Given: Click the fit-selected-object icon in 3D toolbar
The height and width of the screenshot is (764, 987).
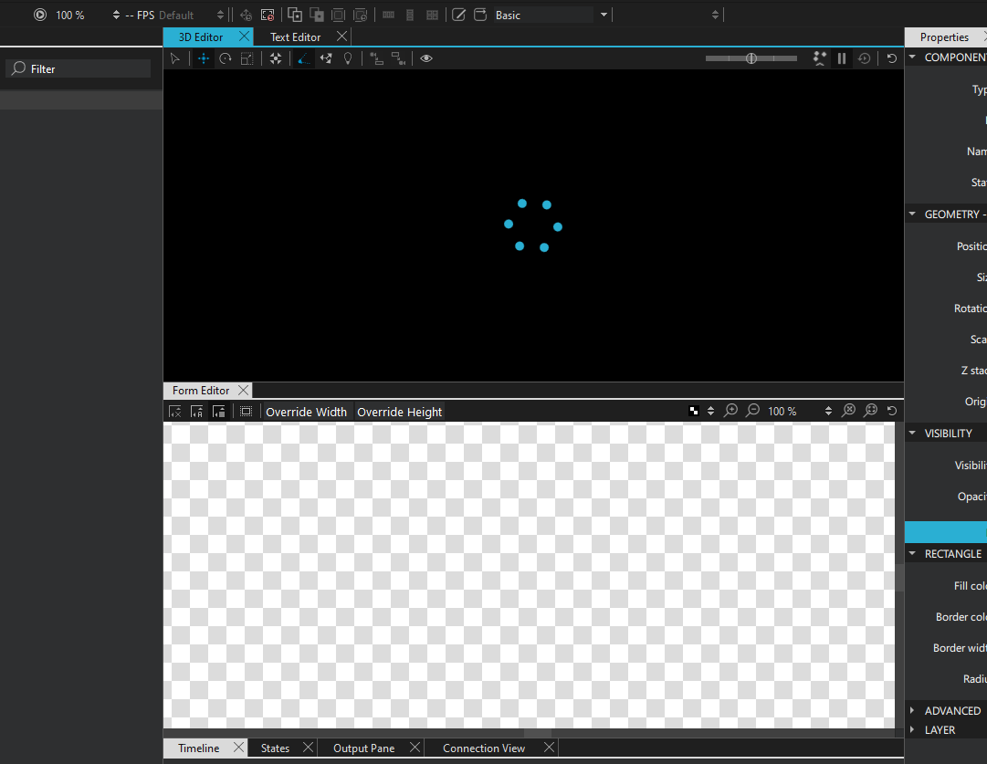Looking at the screenshot, I should 275,58.
